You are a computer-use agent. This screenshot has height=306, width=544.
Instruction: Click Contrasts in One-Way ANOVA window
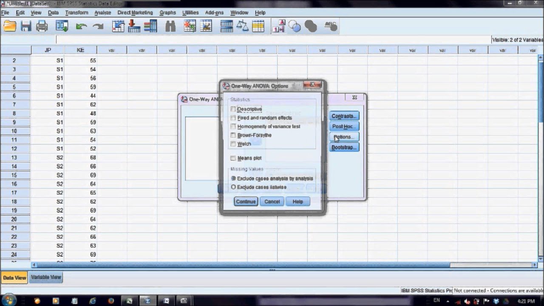[x=344, y=116]
